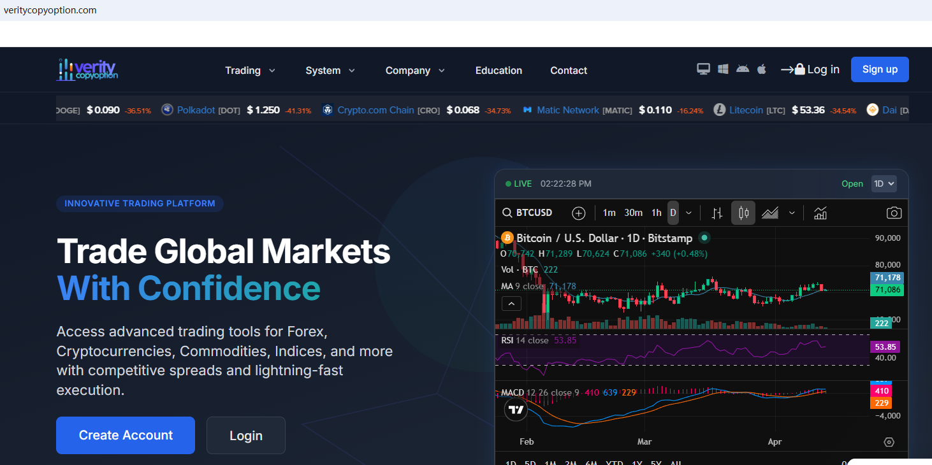Click the Dai coin icon in ticker
The width and height of the screenshot is (932, 465).
pos(872,110)
